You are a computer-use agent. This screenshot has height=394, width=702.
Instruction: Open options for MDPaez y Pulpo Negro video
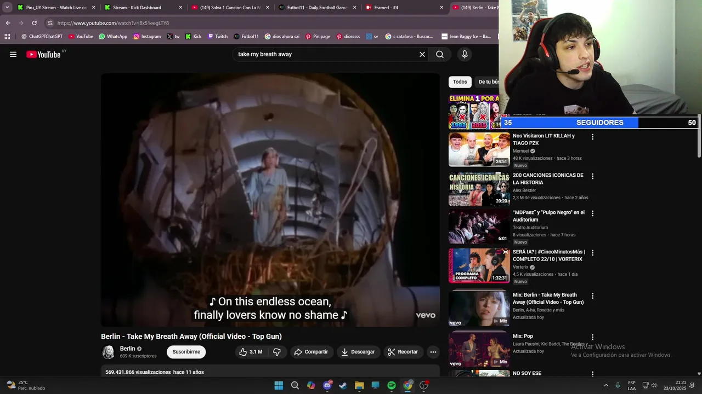[x=592, y=213]
